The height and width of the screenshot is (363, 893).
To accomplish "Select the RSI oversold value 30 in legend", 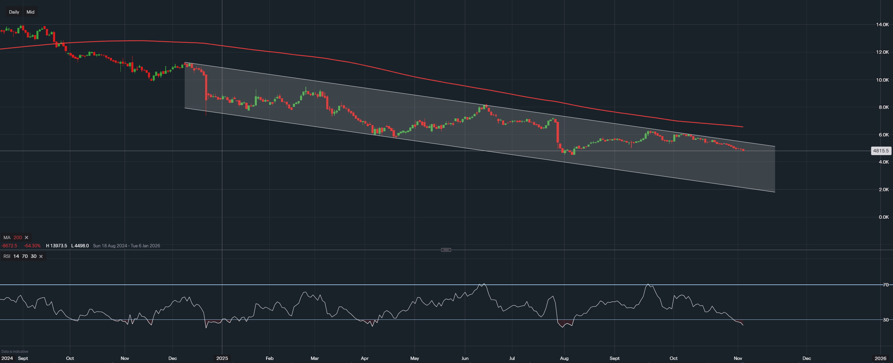I will 33,257.
